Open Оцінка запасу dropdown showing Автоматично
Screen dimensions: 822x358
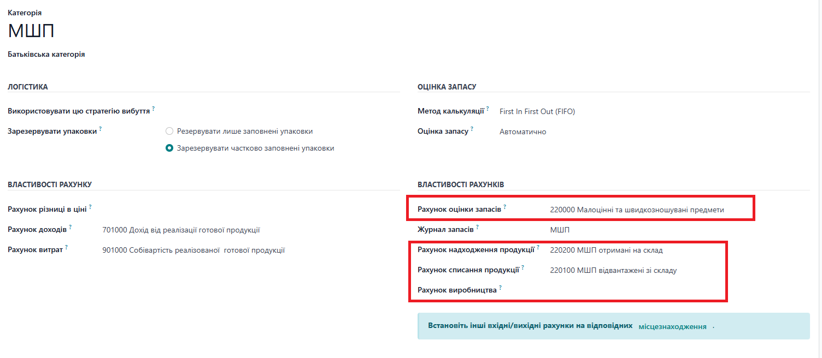[x=522, y=132]
